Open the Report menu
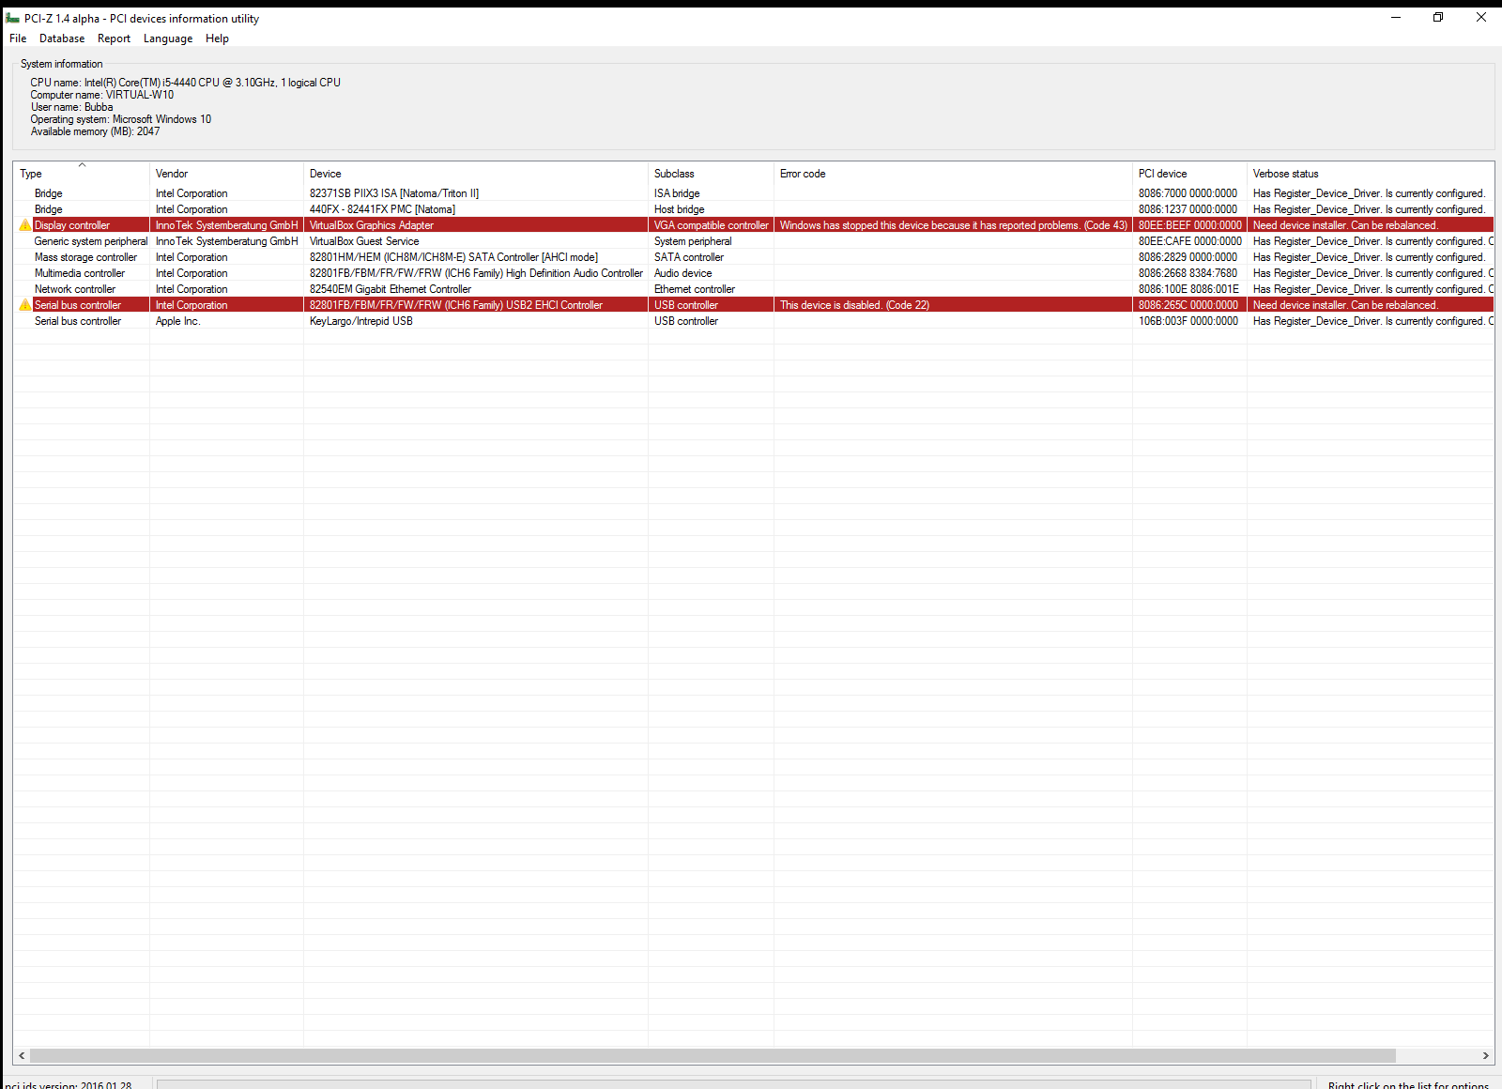Image resolution: width=1502 pixels, height=1089 pixels. tap(114, 38)
